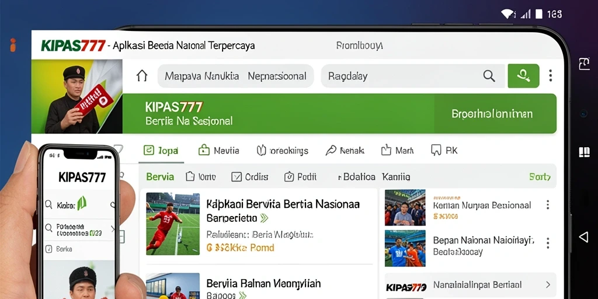Open Berviia Balnan Veonyiiah headline
Image resolution: width=598 pixels, height=299 pixels.
pos(263,283)
